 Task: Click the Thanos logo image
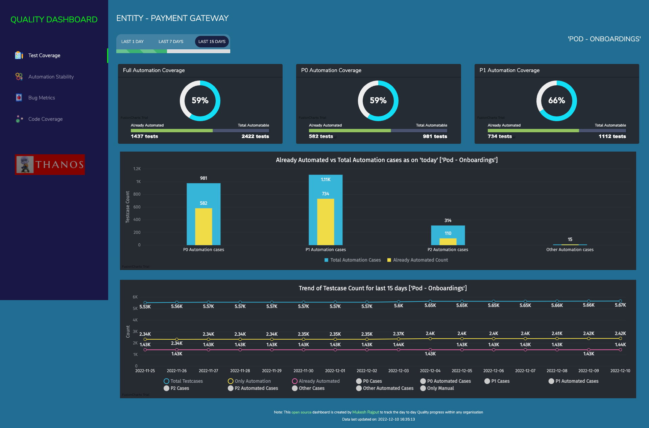pos(50,164)
